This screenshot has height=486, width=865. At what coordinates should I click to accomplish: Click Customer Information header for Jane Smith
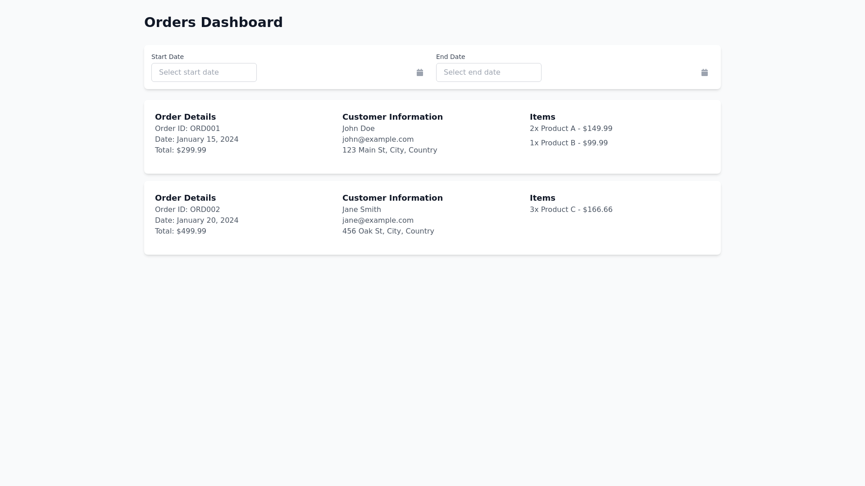[x=392, y=198]
